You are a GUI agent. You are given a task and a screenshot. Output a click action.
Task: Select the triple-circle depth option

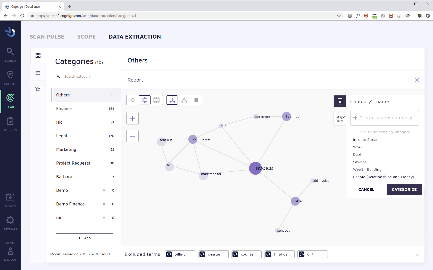click(156, 100)
